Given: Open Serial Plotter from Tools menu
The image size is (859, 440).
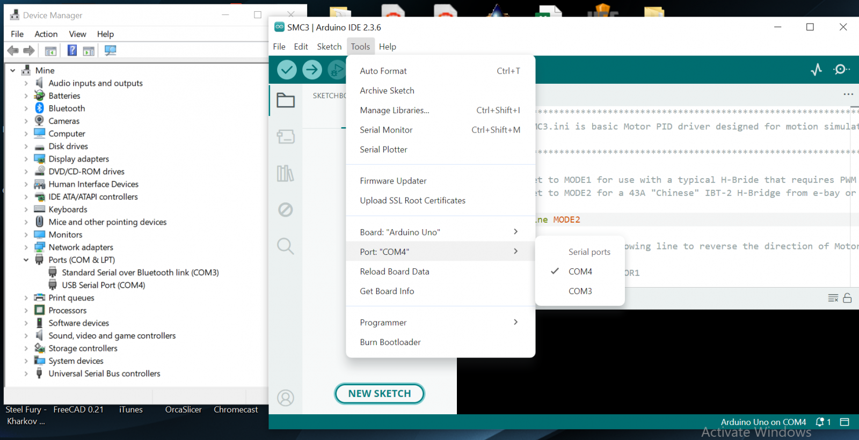Looking at the screenshot, I should (x=440, y=149).
